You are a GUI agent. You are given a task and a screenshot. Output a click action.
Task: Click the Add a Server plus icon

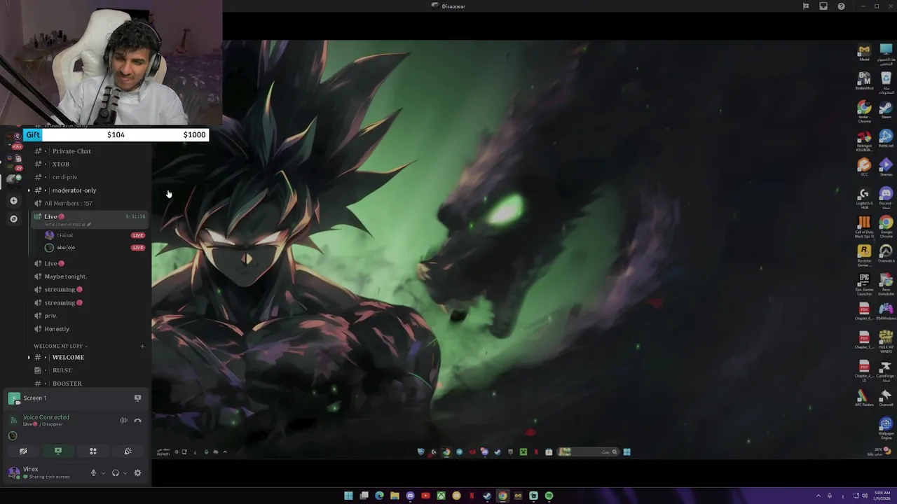coord(13,201)
